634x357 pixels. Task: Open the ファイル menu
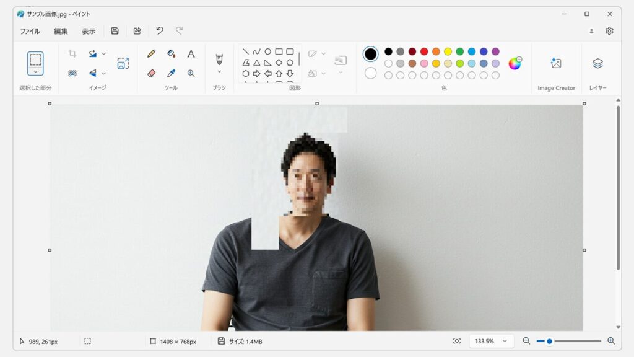pyautogui.click(x=30, y=31)
